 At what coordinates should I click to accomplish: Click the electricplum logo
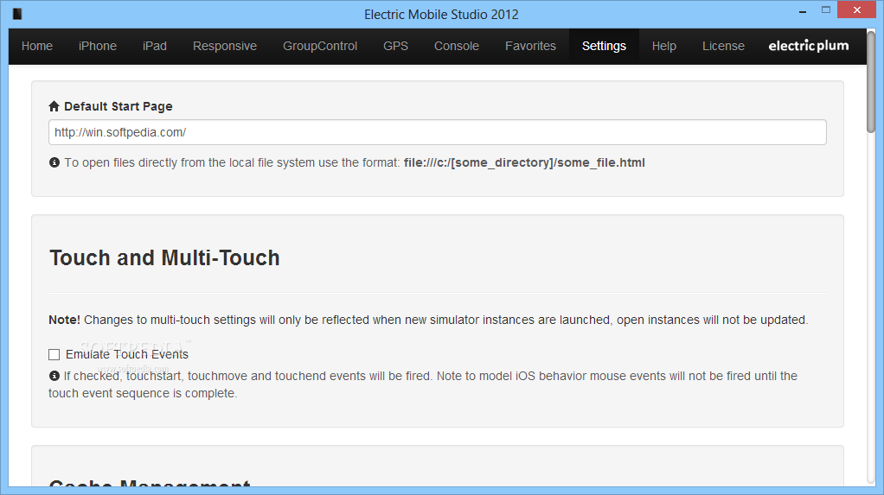point(809,46)
